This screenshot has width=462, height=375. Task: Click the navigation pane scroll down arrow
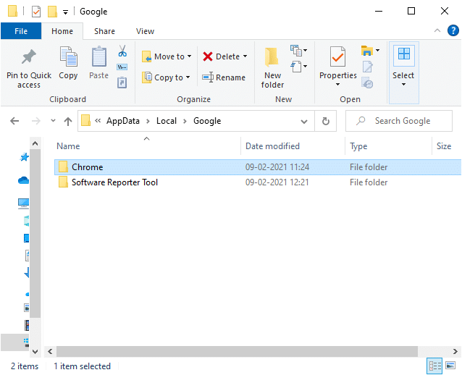35,351
